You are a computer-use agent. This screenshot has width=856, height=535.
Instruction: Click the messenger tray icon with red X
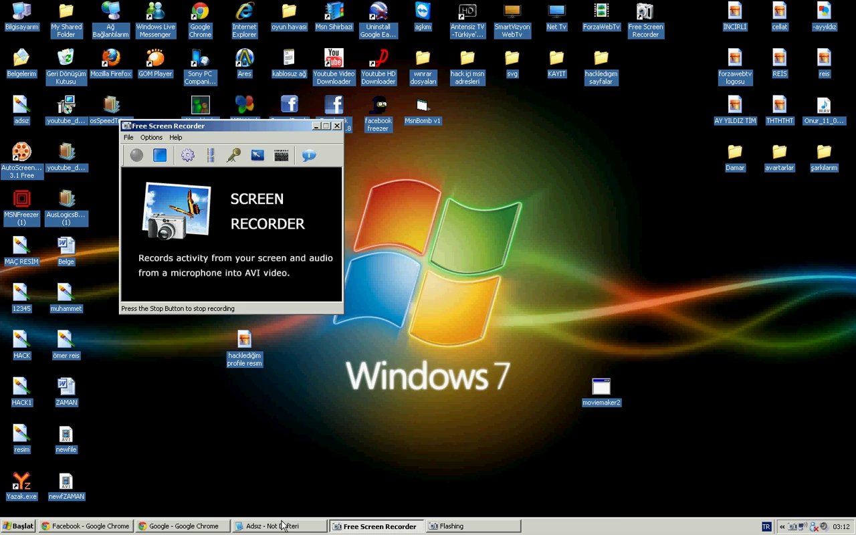click(814, 527)
